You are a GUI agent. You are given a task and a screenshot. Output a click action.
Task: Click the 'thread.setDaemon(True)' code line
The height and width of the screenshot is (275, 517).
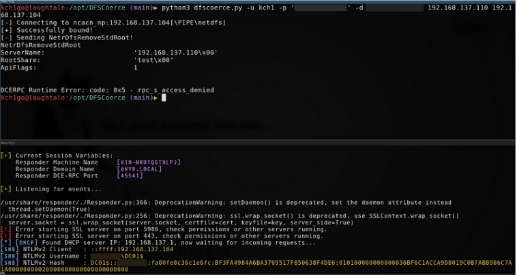click(49, 209)
